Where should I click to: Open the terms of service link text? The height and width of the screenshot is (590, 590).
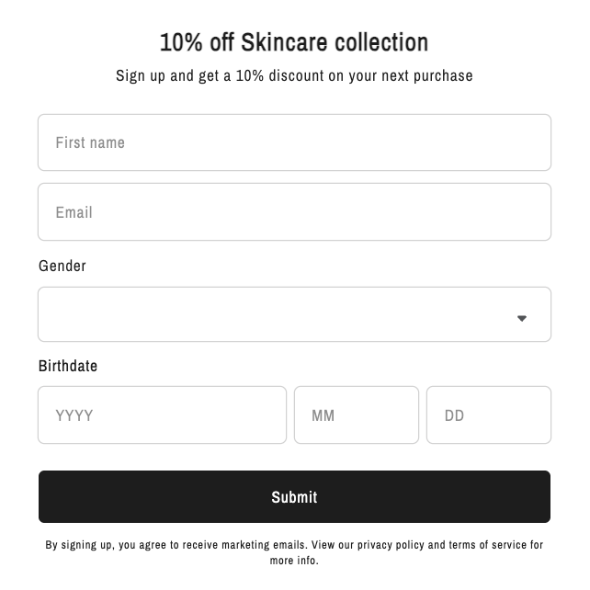tap(487, 545)
